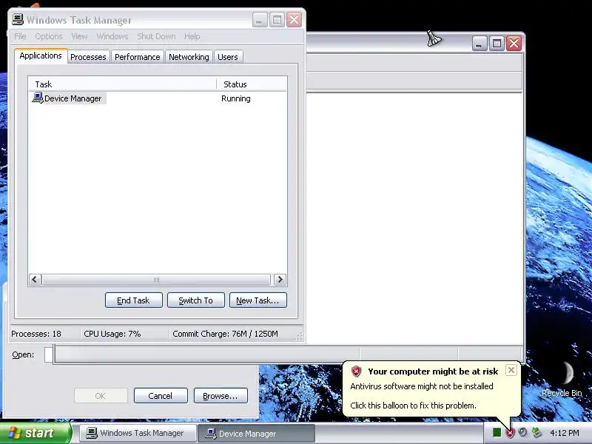Click the Status column header
Viewport: 592px width, 444px height.
click(252, 84)
